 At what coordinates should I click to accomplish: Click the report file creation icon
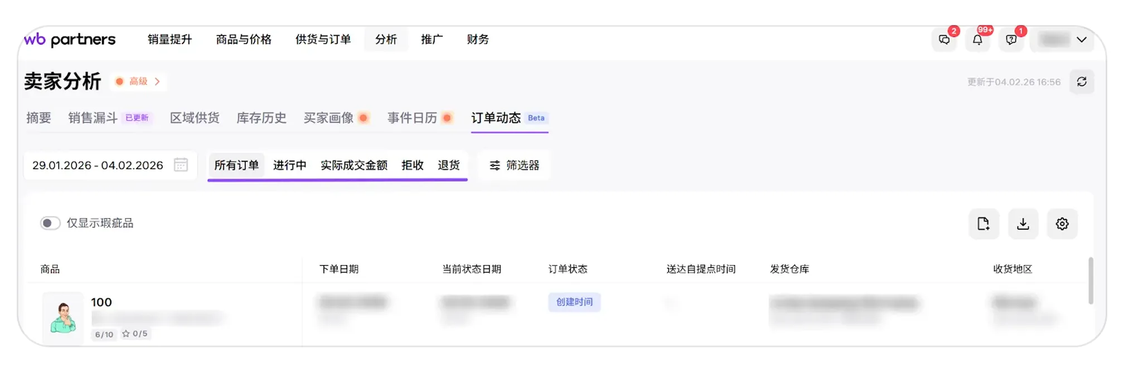tap(983, 224)
